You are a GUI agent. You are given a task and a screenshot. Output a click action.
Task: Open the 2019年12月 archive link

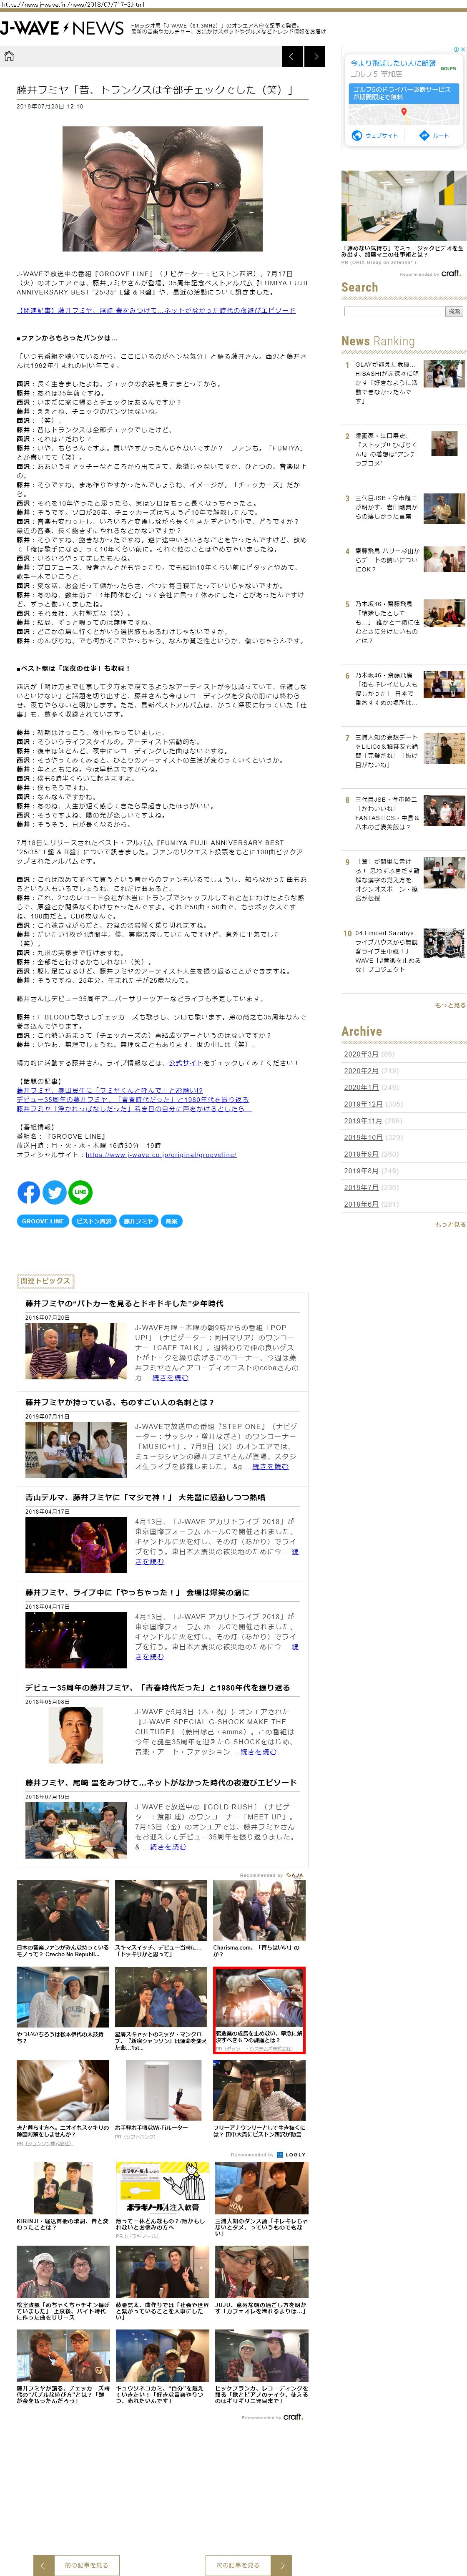[x=363, y=1104]
